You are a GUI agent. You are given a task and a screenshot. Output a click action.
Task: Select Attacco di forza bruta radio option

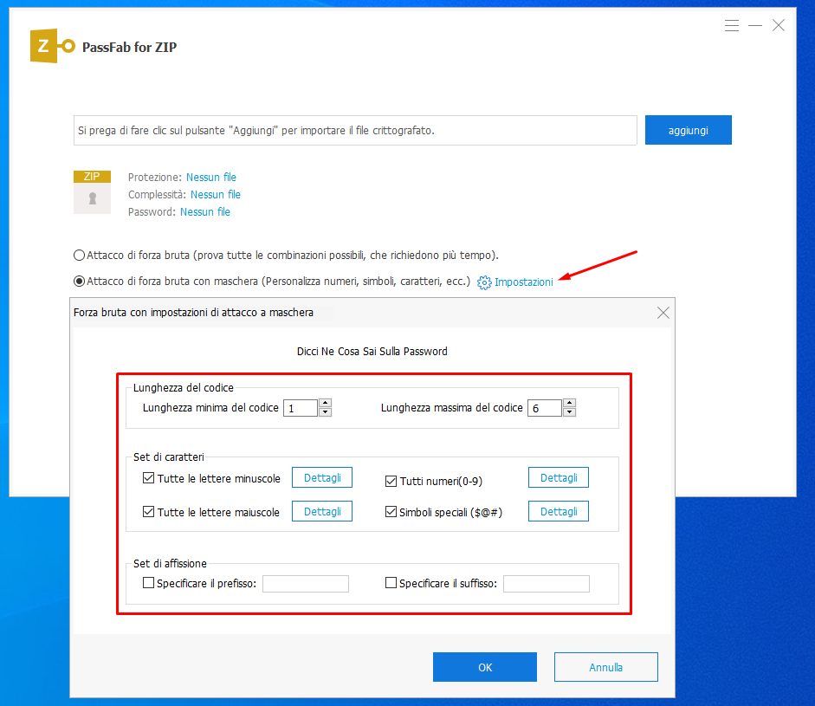click(x=79, y=256)
